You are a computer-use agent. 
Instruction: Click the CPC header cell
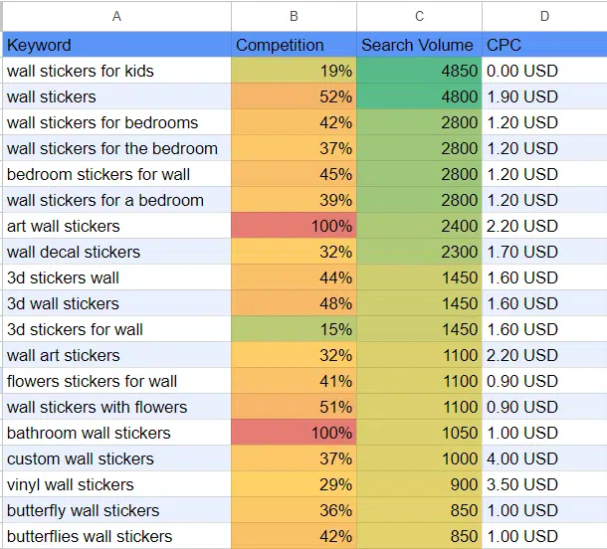pos(544,45)
